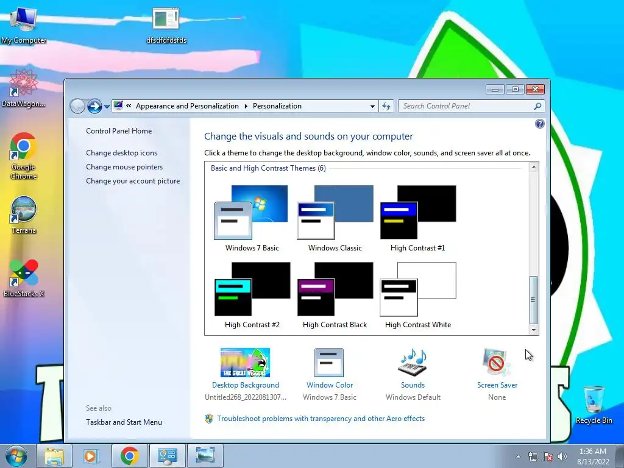Click the Help question mark icon
This screenshot has height=468, width=624.
tap(540, 124)
